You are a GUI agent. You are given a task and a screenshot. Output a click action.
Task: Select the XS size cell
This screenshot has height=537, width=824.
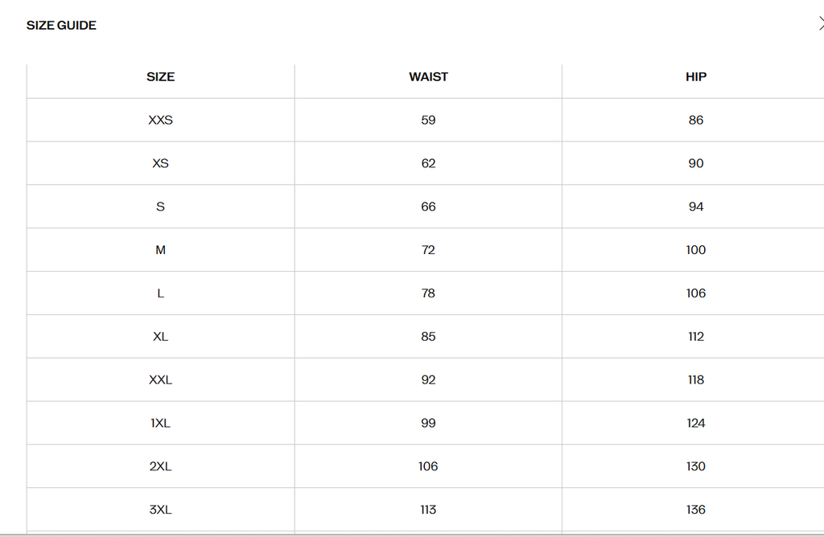point(160,164)
